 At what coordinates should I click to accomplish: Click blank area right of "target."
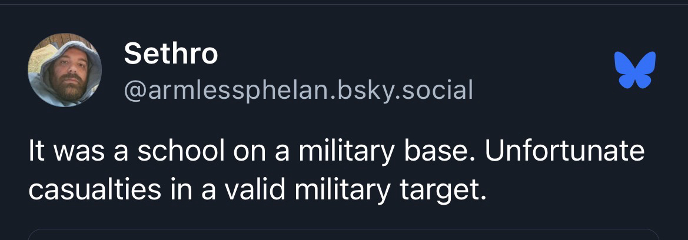pyautogui.click(x=577, y=191)
